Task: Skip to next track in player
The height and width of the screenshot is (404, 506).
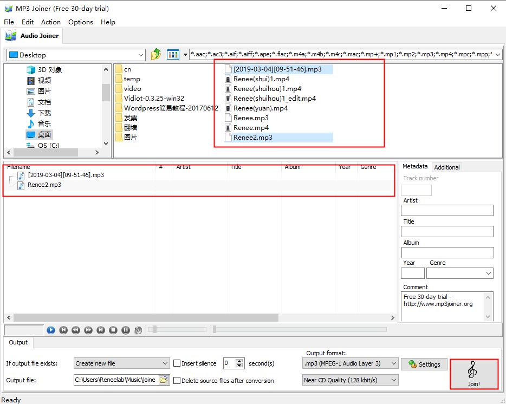Action: 101,330
